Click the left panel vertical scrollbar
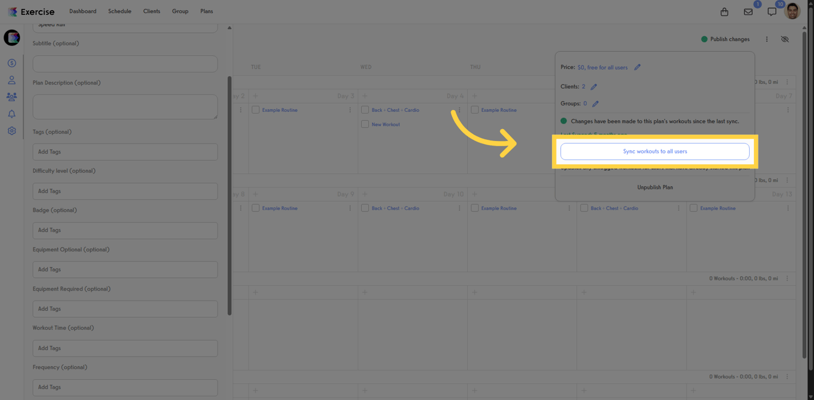This screenshot has height=400, width=814. pyautogui.click(x=229, y=196)
